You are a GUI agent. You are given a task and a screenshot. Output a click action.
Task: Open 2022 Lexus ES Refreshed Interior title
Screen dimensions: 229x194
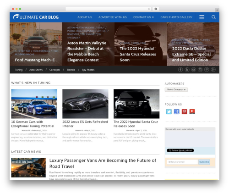pyautogui.click(x=85, y=124)
